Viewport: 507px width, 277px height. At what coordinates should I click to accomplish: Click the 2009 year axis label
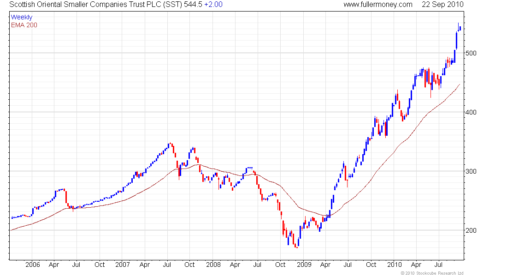304,265
